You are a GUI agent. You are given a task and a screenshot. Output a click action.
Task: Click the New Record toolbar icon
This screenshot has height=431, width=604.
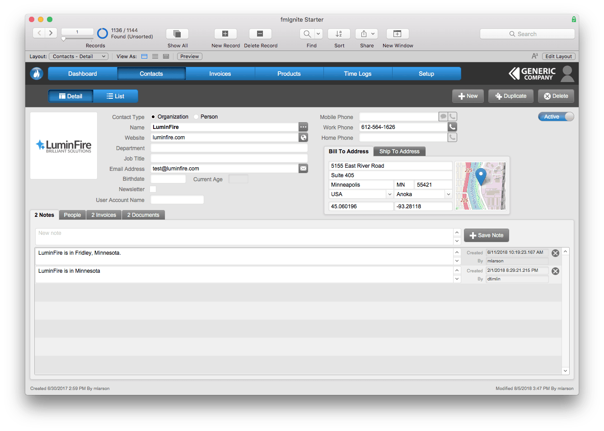click(x=225, y=34)
